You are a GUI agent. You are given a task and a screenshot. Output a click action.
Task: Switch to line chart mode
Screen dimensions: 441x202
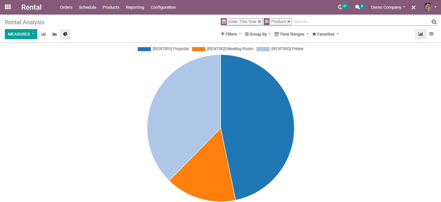click(55, 34)
